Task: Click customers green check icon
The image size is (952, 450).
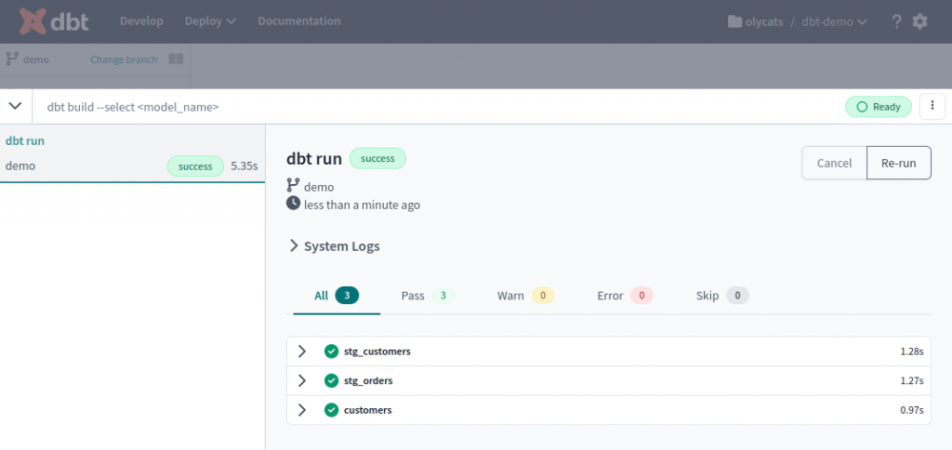Action: (x=331, y=410)
